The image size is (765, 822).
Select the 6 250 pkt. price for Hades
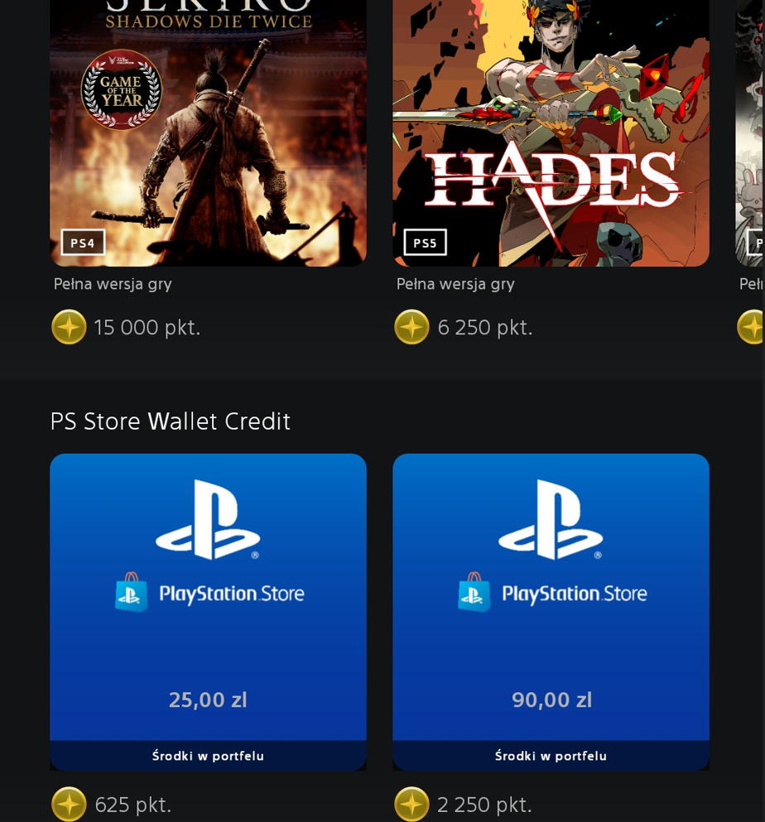[485, 327]
